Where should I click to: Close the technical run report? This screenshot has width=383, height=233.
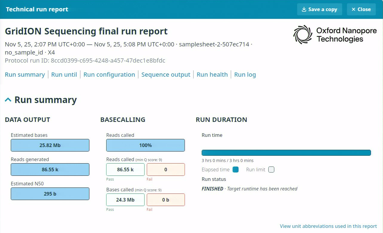pos(361,9)
